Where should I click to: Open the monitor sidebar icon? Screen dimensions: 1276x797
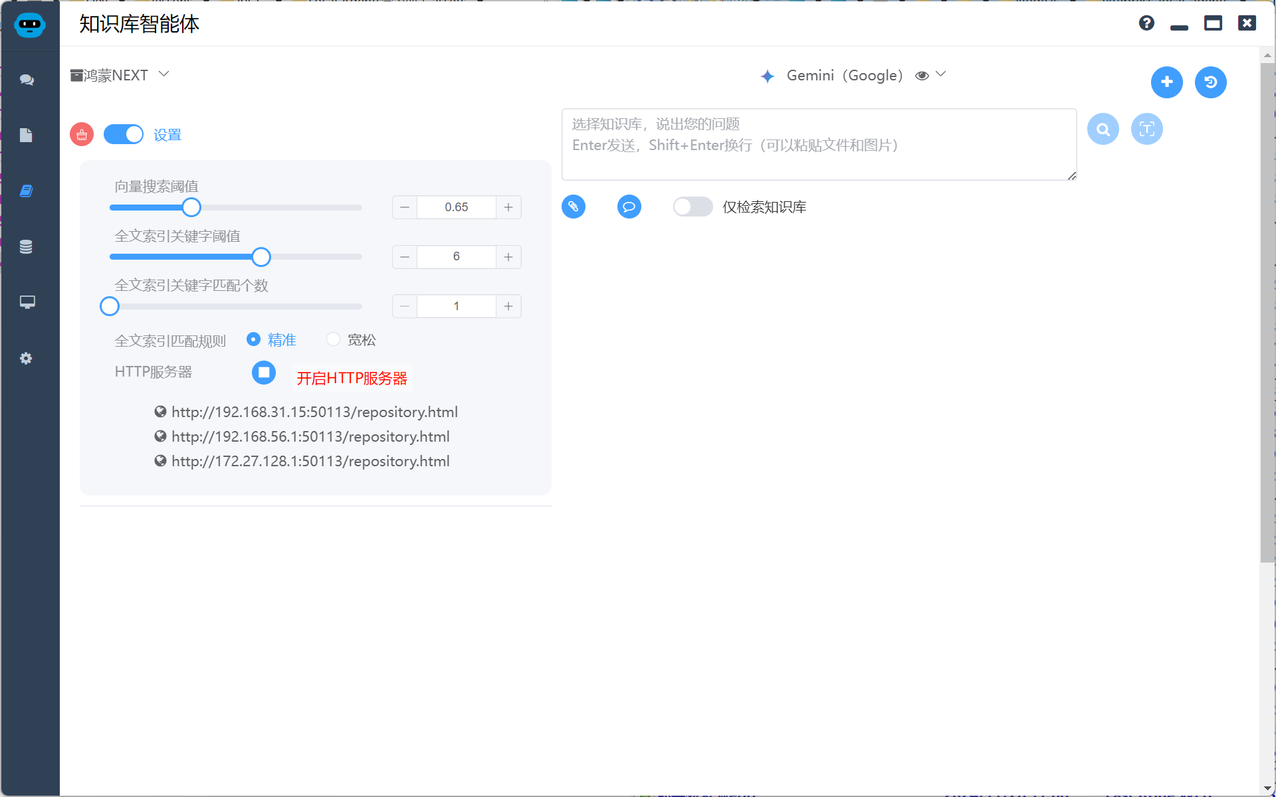(x=27, y=302)
